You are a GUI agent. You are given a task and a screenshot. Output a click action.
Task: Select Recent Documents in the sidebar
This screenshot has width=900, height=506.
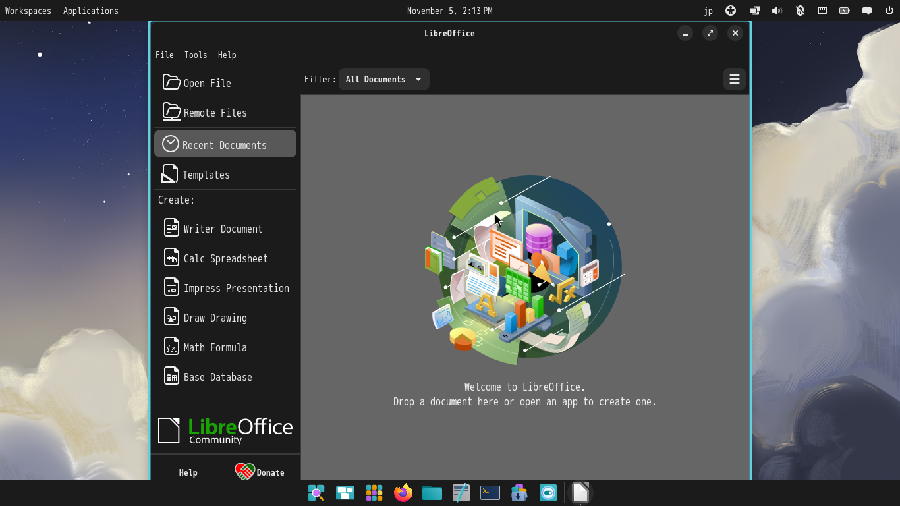pos(225,144)
